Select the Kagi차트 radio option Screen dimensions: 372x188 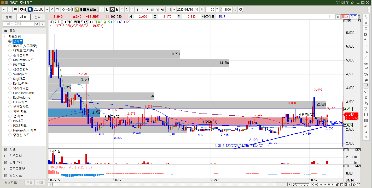[x=10, y=79]
